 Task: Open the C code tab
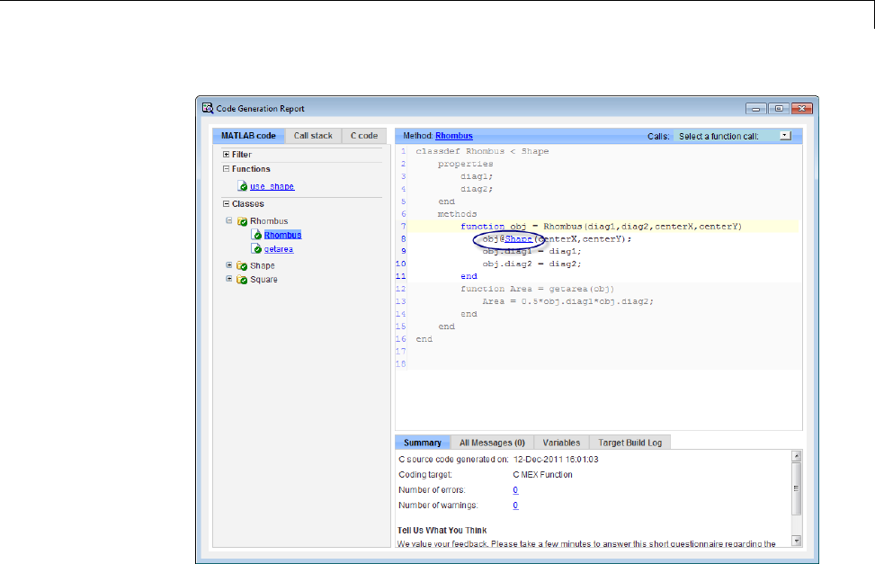click(364, 136)
